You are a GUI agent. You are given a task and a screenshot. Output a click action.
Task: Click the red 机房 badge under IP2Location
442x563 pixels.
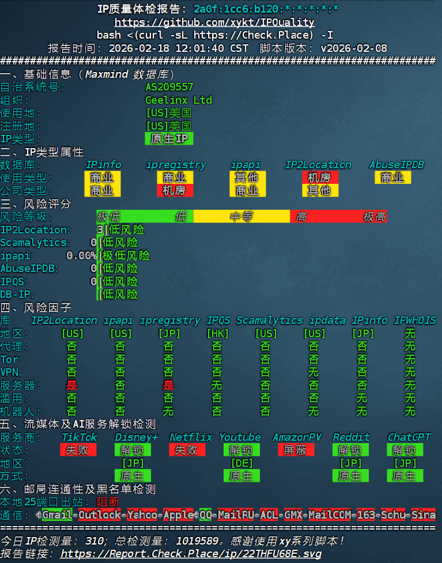coord(320,177)
